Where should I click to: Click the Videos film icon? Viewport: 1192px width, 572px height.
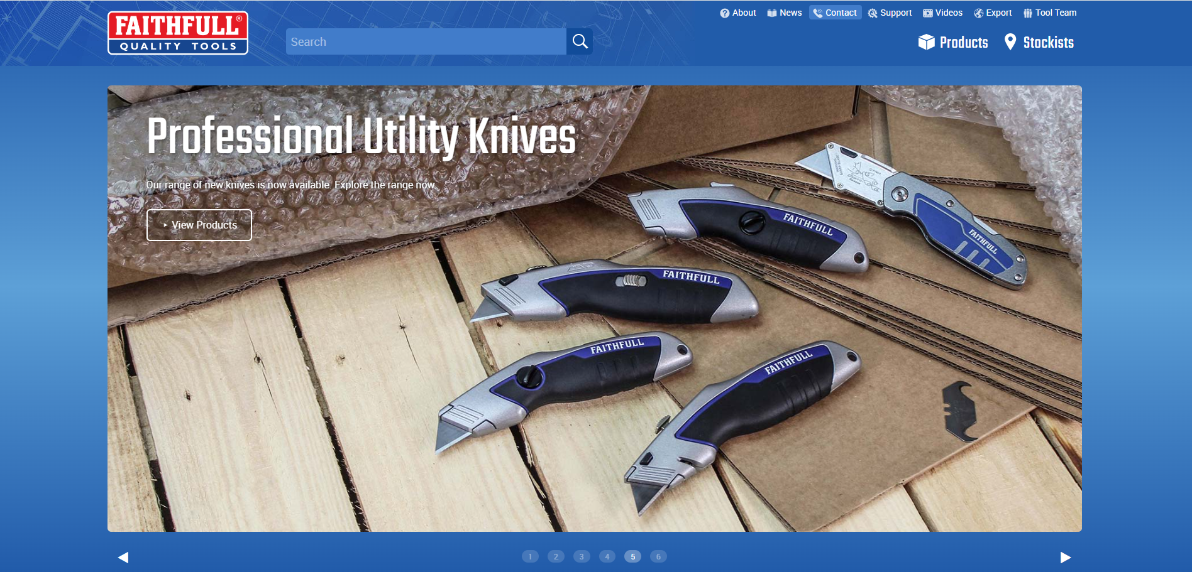(x=928, y=13)
